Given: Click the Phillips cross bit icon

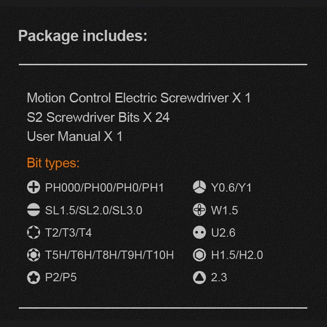Looking at the screenshot, I should click(34, 187).
